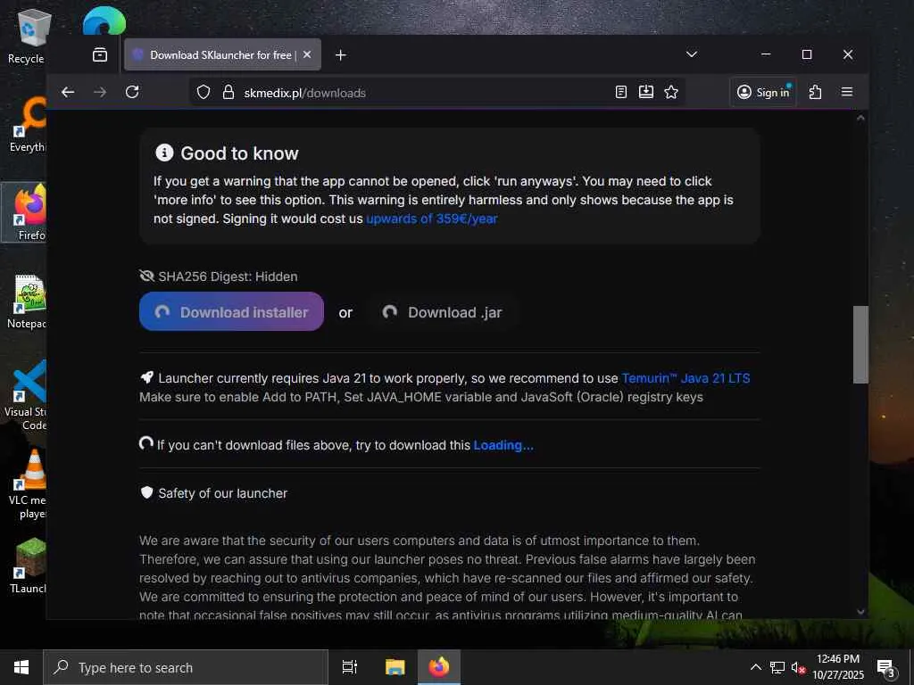Viewport: 914px width, 685px height.
Task: Open tracking protection shield icon
Action: pos(203,92)
